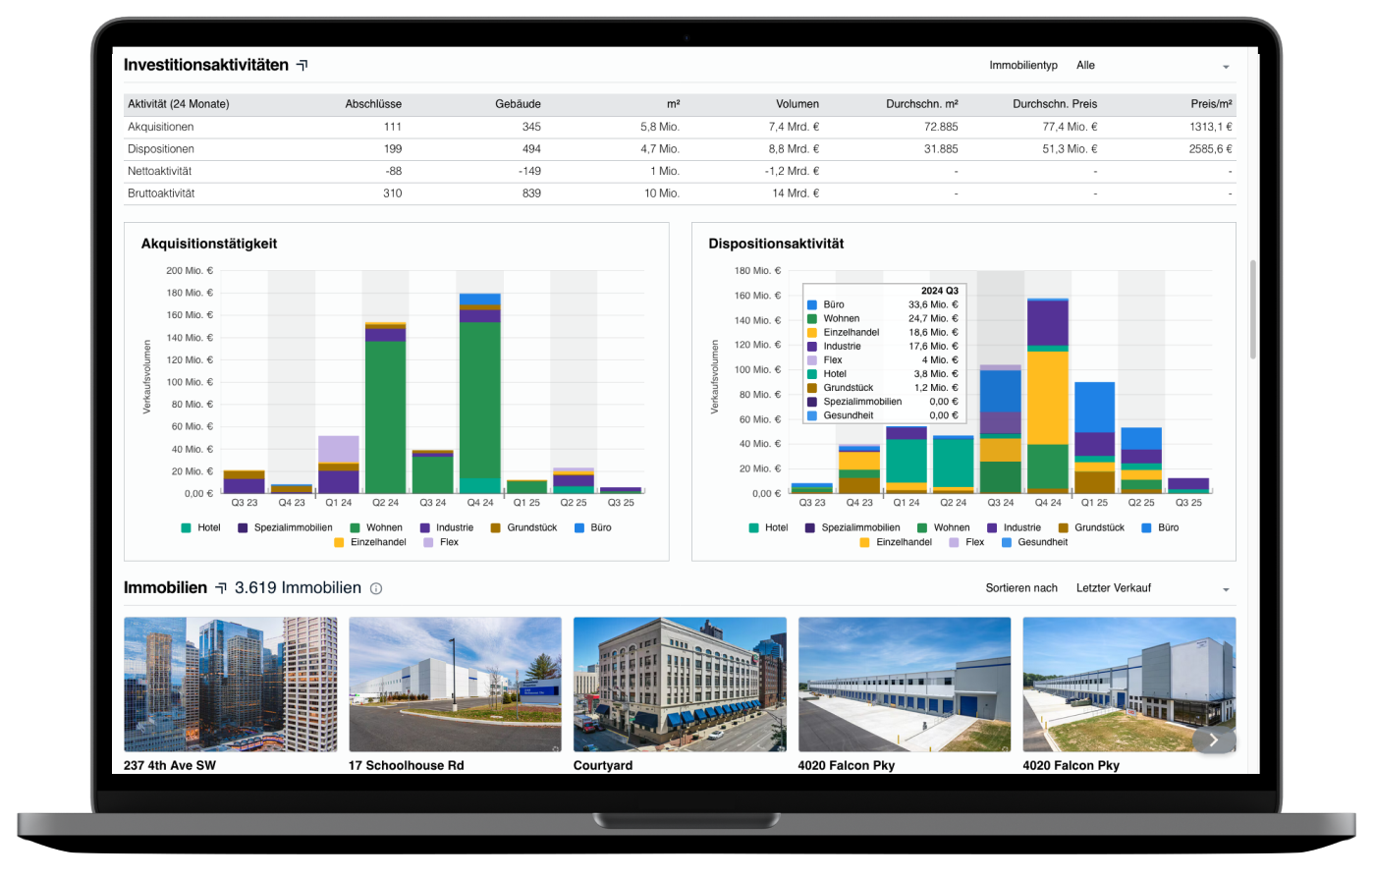The width and height of the screenshot is (1375, 878).
Task: Click Wohnen legend swatch in Akquisitionstätigkeit chart
Action: [354, 527]
